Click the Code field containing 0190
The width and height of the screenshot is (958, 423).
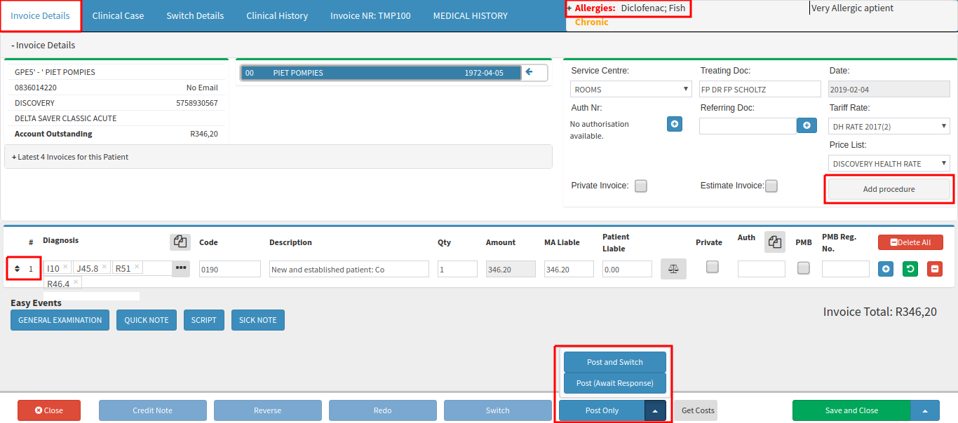[x=230, y=269]
